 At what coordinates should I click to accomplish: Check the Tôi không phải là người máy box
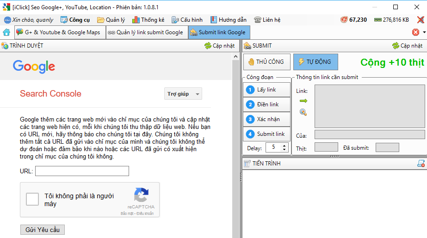(32, 199)
